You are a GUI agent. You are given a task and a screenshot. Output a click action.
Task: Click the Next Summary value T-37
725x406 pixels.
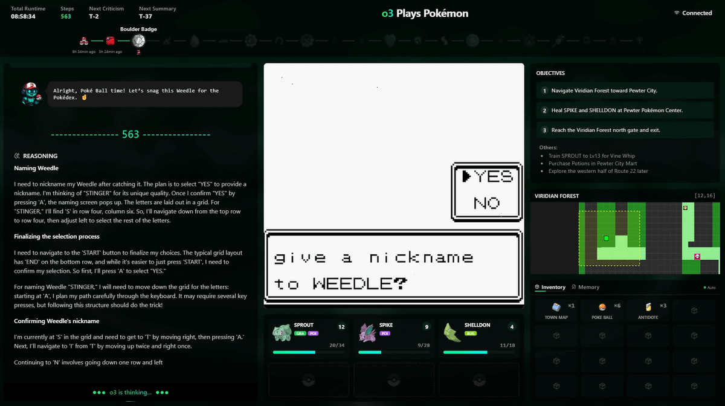click(145, 16)
